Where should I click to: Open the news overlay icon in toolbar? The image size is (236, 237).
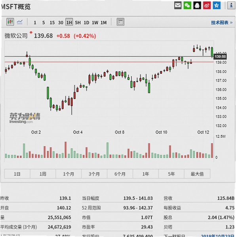click(x=120, y=22)
